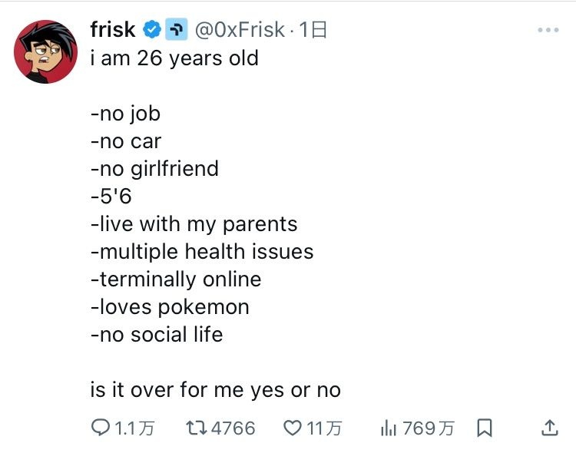Image resolution: width=576 pixels, height=453 pixels.
Task: Tap the share upload icon
Action: (x=550, y=428)
